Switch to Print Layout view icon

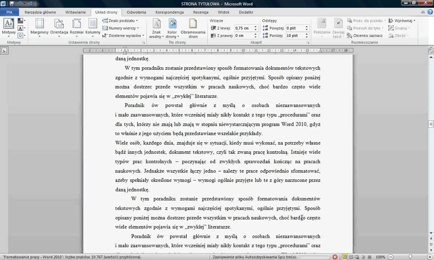click(345, 257)
